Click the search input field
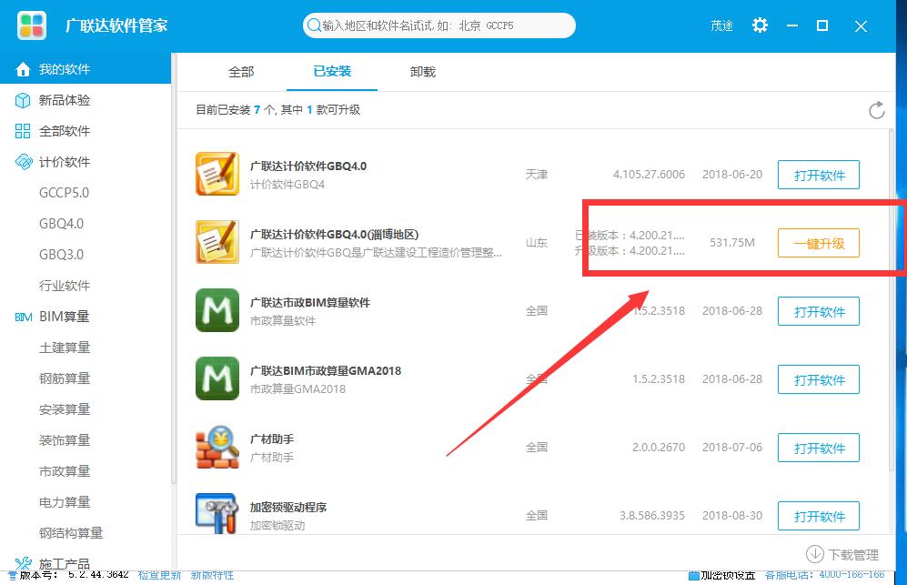Image resolution: width=907 pixels, height=585 pixels. pos(439,25)
